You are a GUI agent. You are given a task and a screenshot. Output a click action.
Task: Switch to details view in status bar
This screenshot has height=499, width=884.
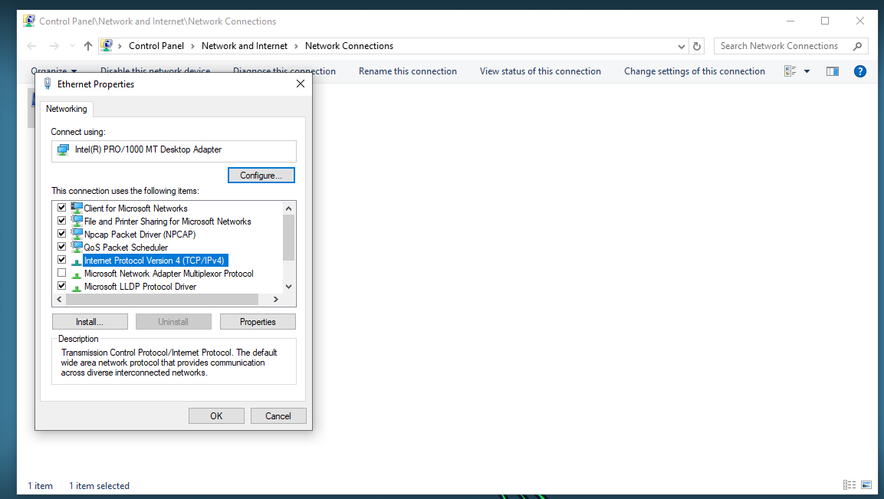pyautogui.click(x=849, y=485)
